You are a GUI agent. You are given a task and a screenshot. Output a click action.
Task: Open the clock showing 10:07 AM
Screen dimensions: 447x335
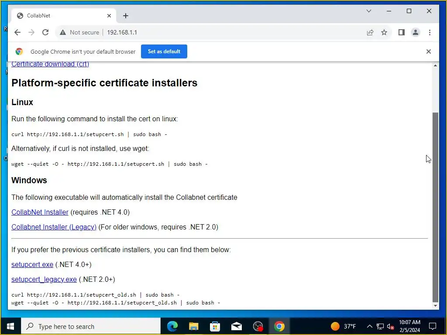click(x=409, y=326)
